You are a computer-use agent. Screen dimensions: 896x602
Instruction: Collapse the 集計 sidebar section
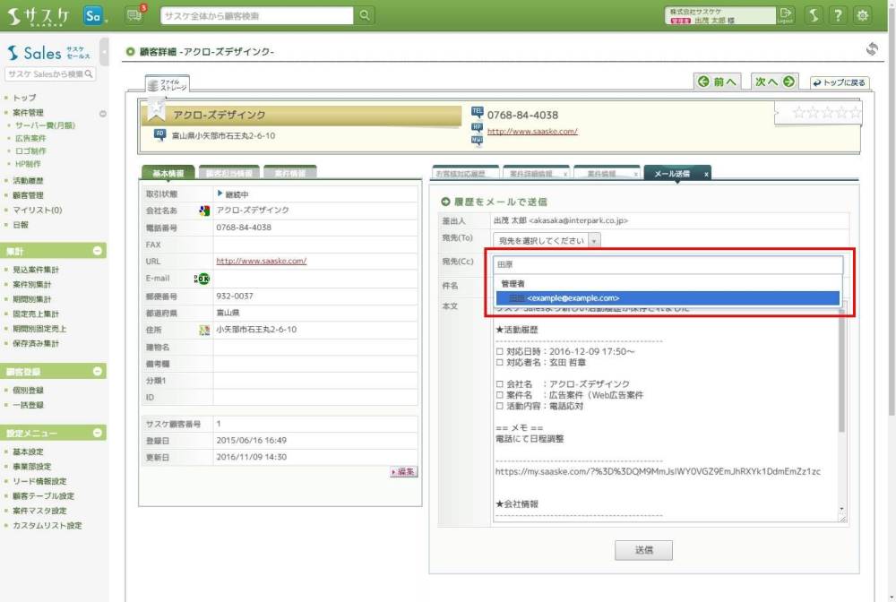(99, 251)
